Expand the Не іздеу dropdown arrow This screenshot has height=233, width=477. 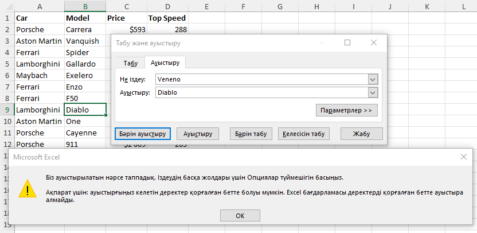click(x=373, y=79)
